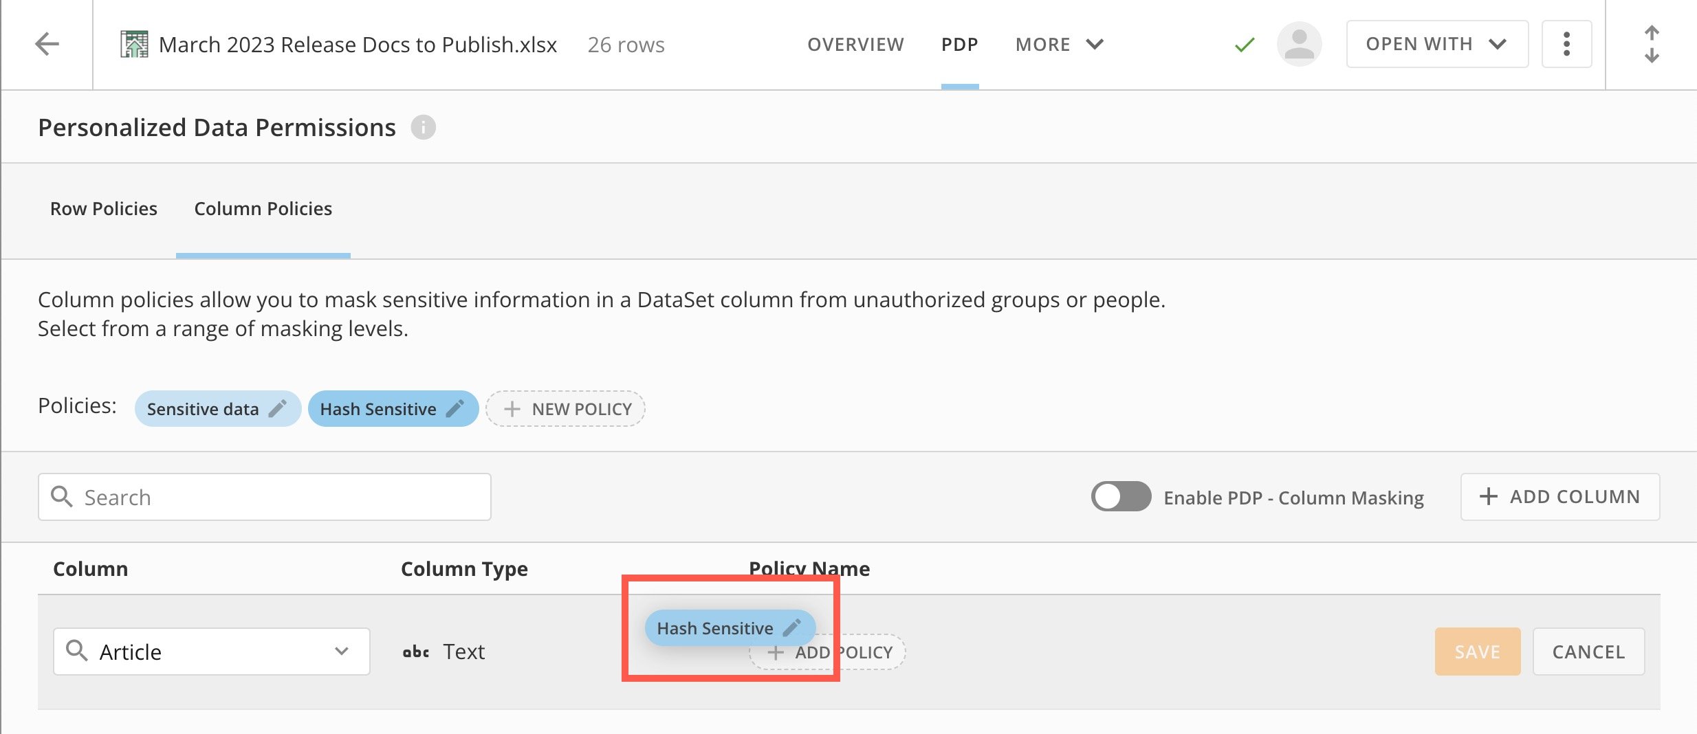Image resolution: width=1697 pixels, height=734 pixels.
Task: Switch to the OVERVIEW tab
Action: tap(855, 44)
